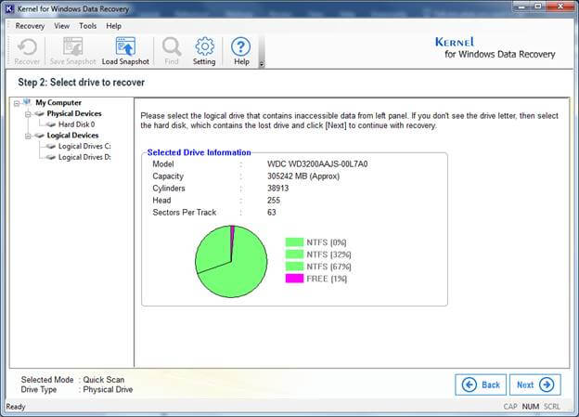Image resolution: width=579 pixels, height=417 pixels.
Task: Click the Back button
Action: click(x=481, y=384)
